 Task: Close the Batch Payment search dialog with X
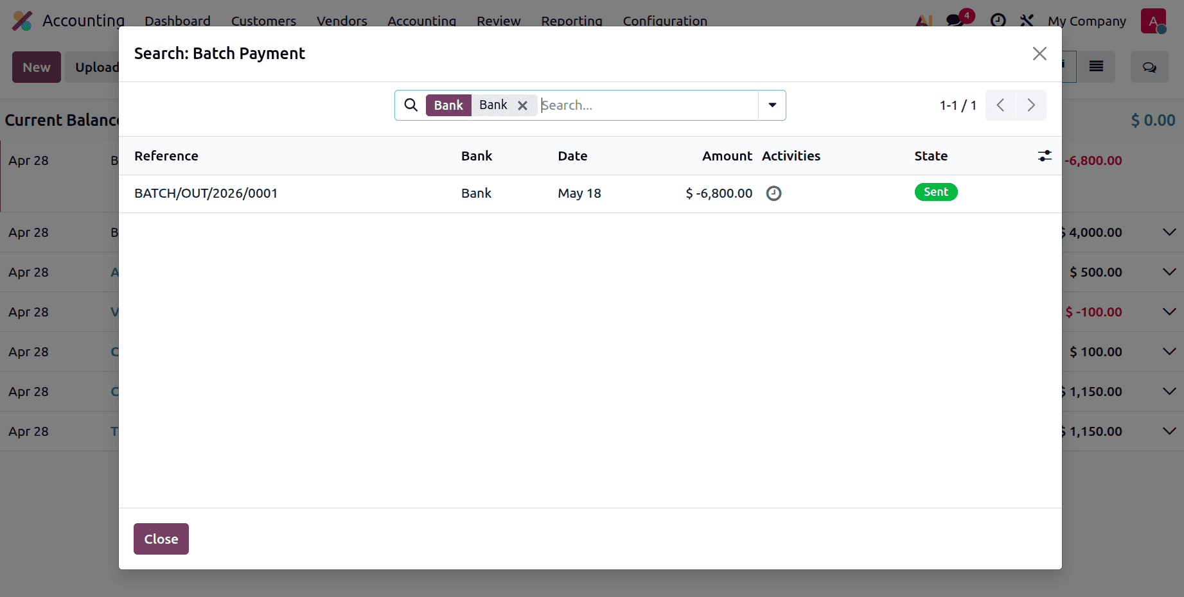point(1039,54)
